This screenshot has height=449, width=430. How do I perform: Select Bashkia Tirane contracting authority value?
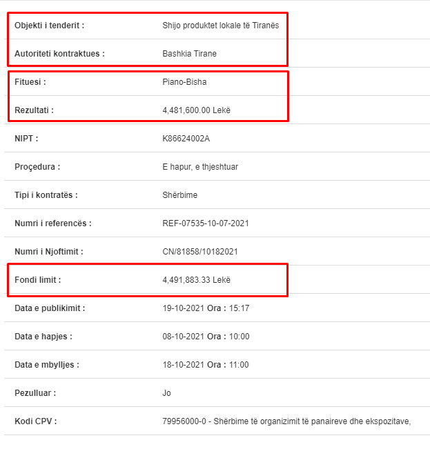tap(189, 54)
